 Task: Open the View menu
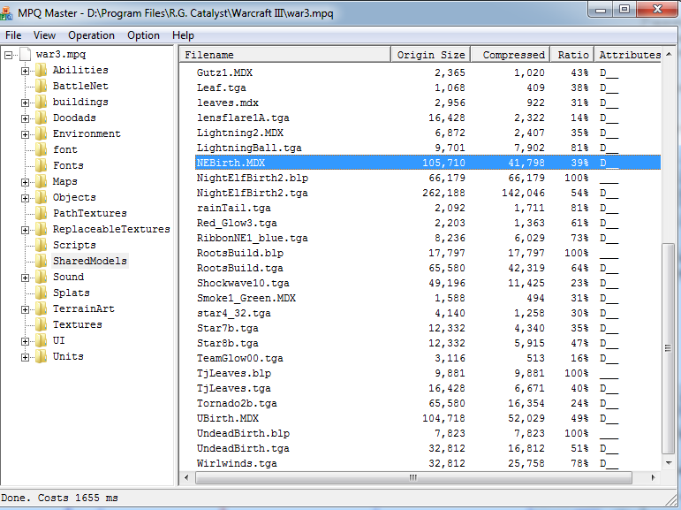(44, 35)
